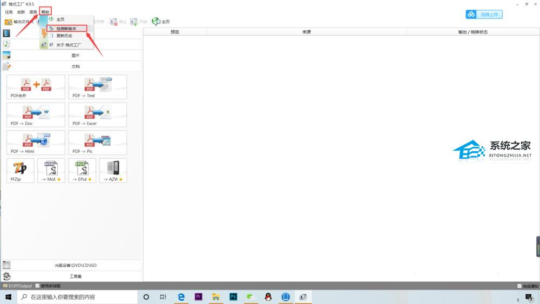
Task: Select the PDF -> Text converter
Action: tap(98, 87)
